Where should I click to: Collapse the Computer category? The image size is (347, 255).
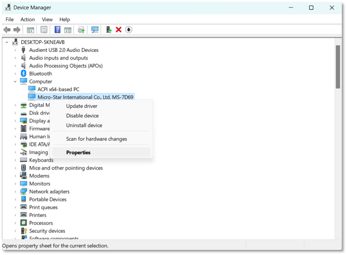point(15,82)
